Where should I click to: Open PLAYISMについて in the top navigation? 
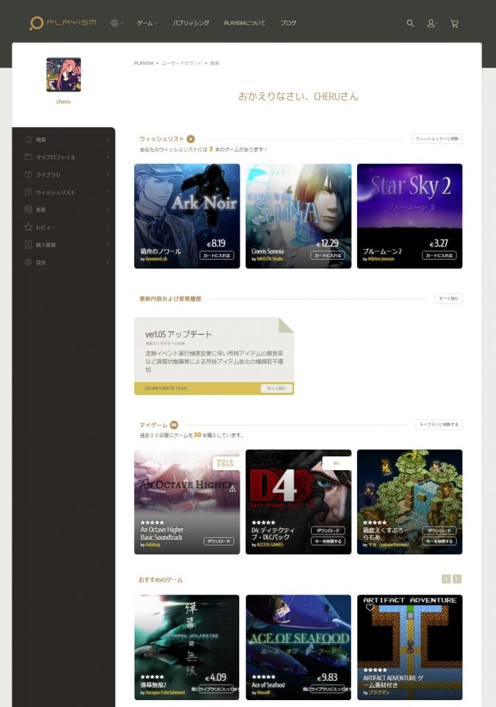click(x=245, y=23)
